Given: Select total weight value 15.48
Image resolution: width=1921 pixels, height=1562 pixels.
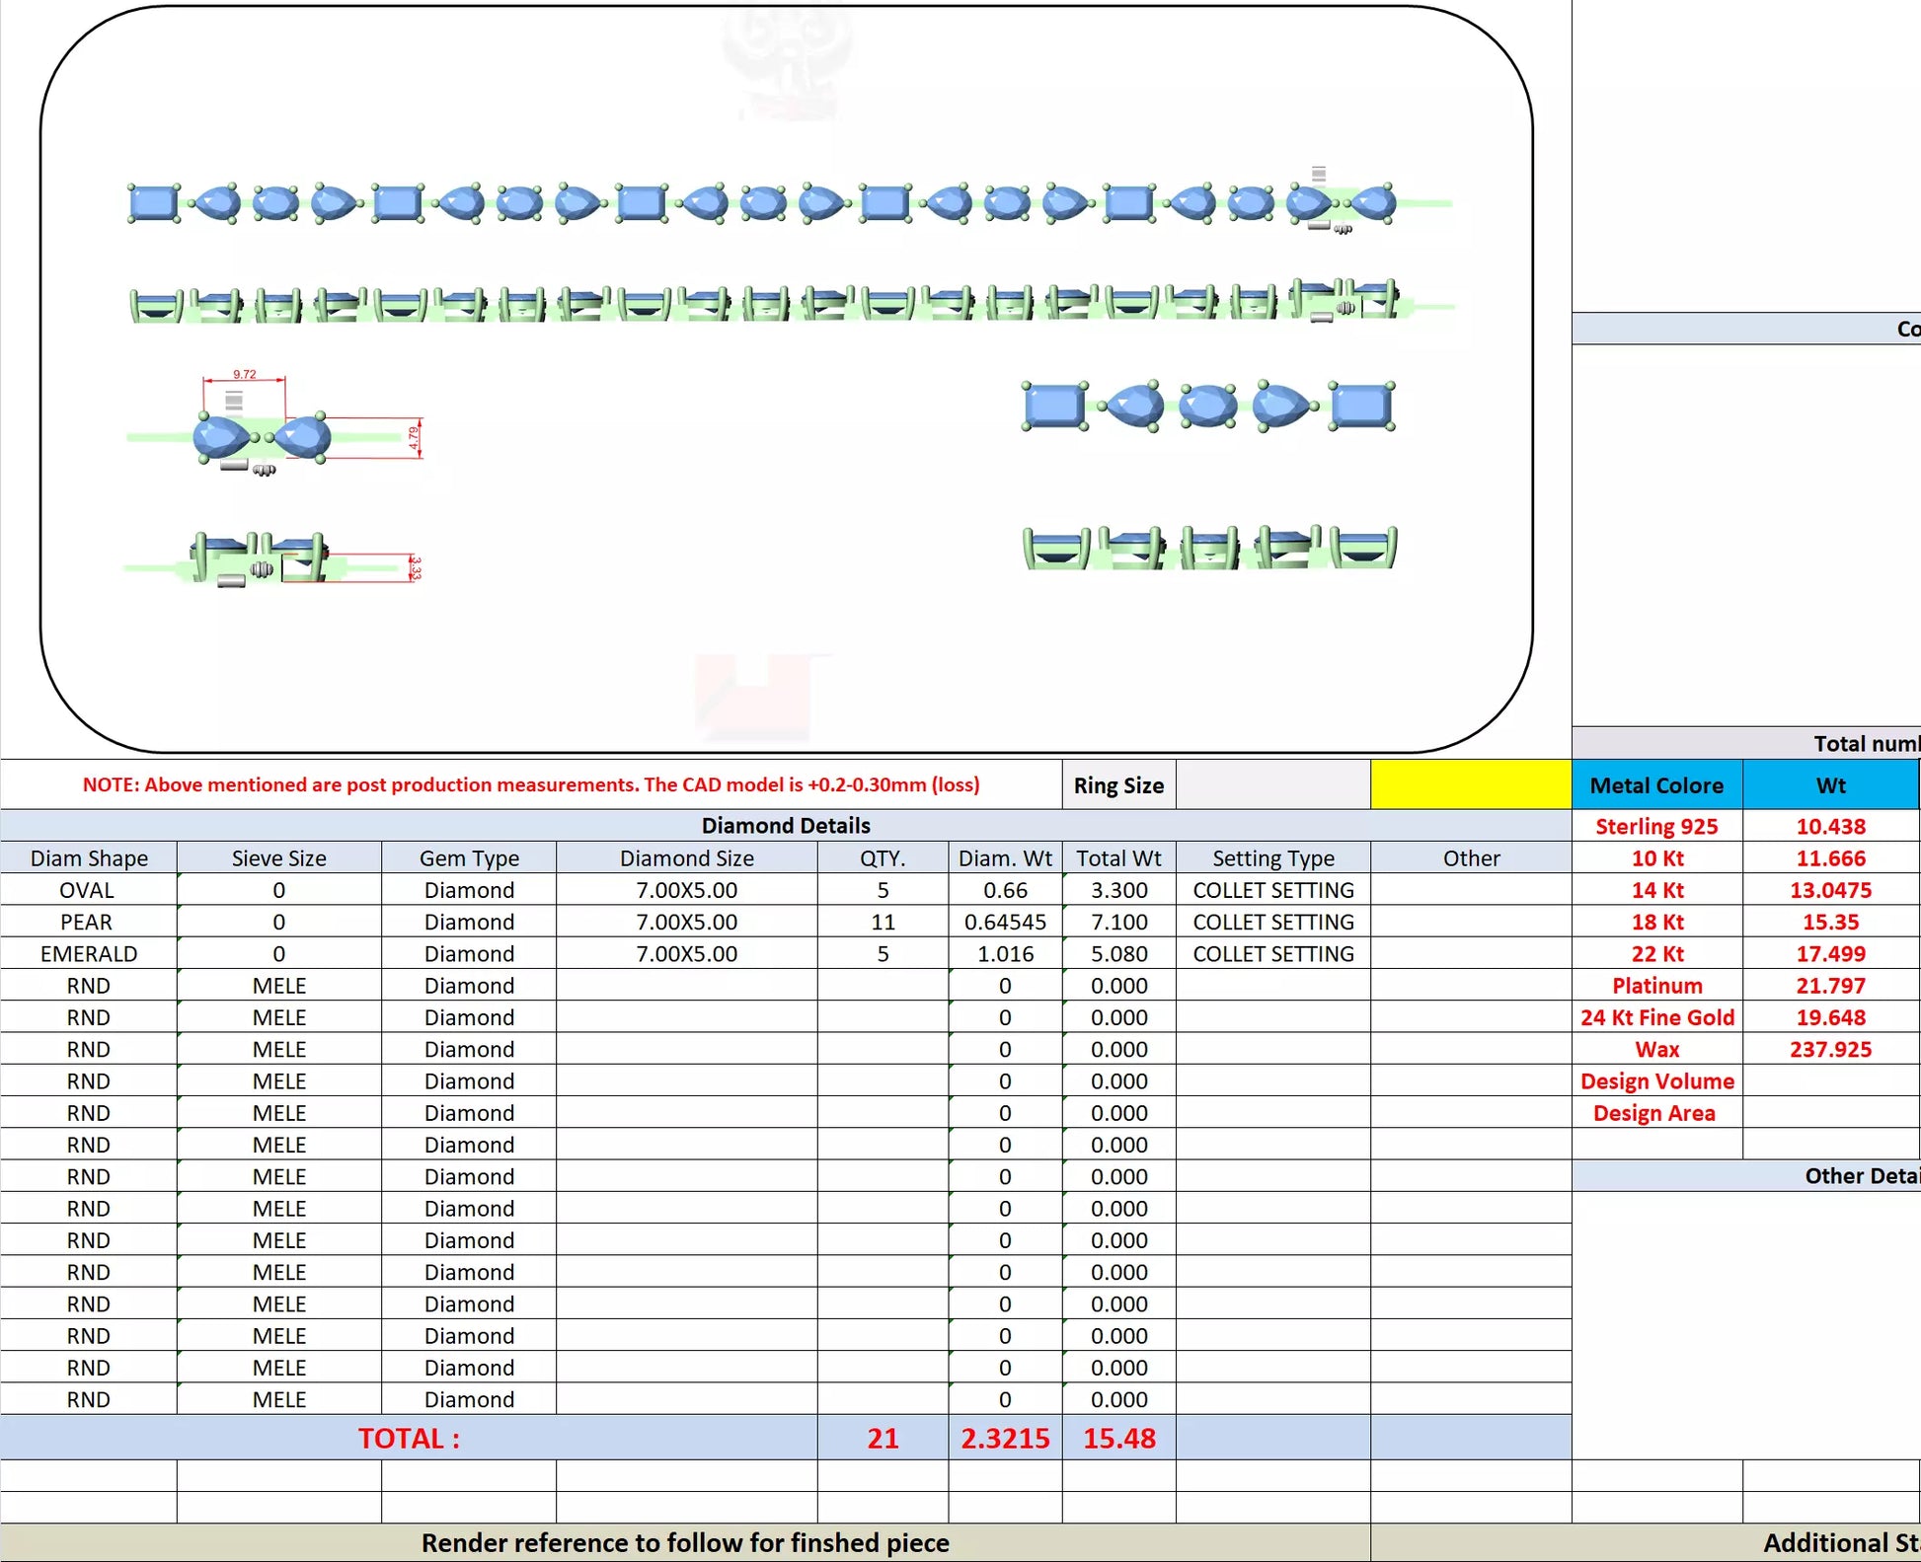Looking at the screenshot, I should (1118, 1438).
